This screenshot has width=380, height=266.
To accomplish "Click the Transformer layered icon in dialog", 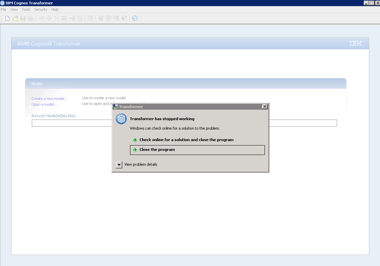I will pos(121,119).
